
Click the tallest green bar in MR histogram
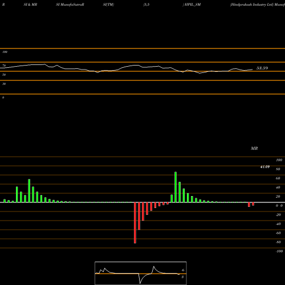[x=176, y=187]
